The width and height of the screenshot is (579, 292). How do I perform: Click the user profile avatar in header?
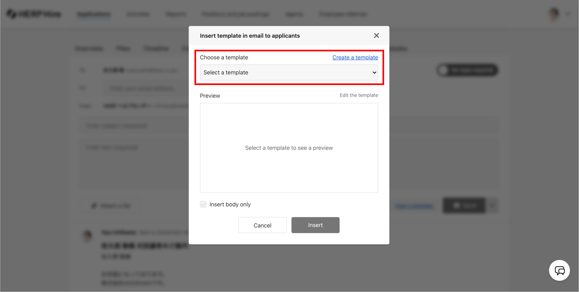pyautogui.click(x=554, y=14)
